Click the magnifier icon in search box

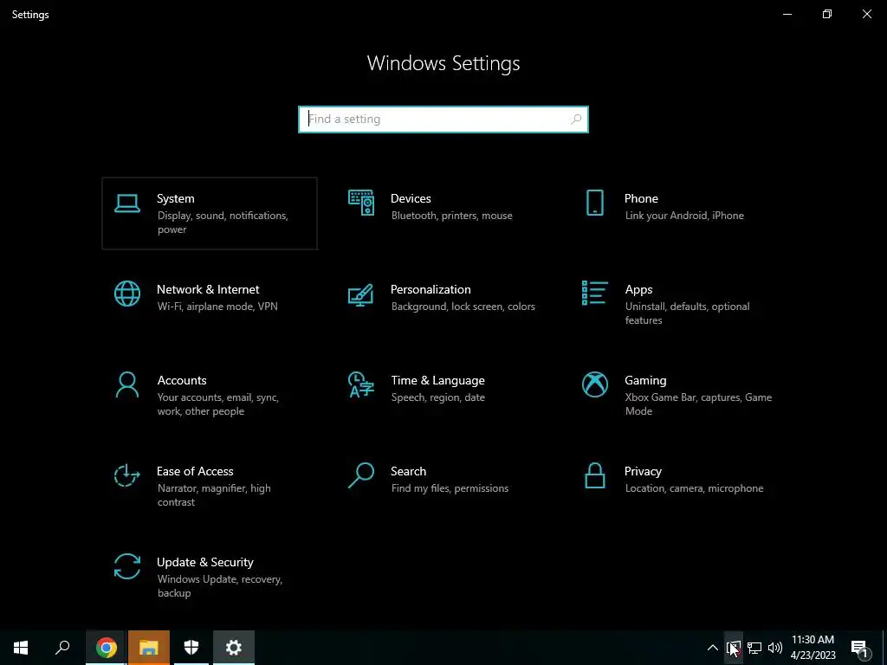pos(576,119)
